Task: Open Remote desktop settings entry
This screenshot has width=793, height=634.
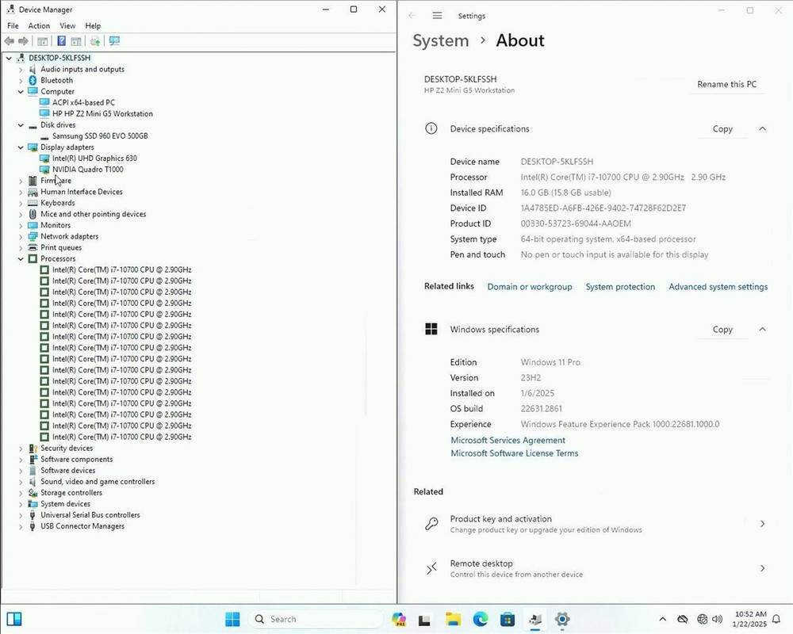Action: pos(595,568)
